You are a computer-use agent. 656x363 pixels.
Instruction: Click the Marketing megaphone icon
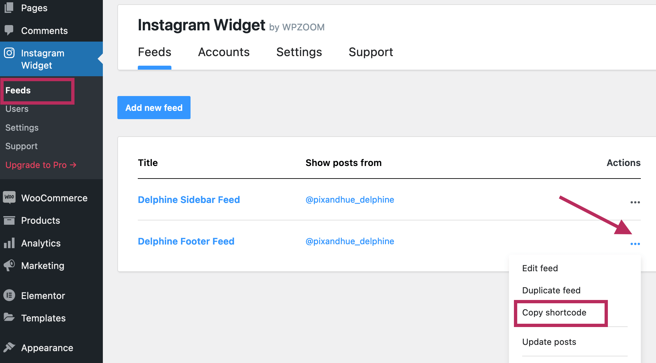[9, 265]
